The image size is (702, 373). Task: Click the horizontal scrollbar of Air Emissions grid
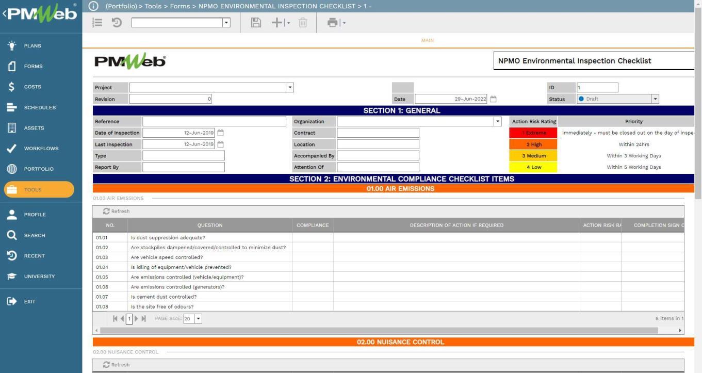[x=379, y=330]
